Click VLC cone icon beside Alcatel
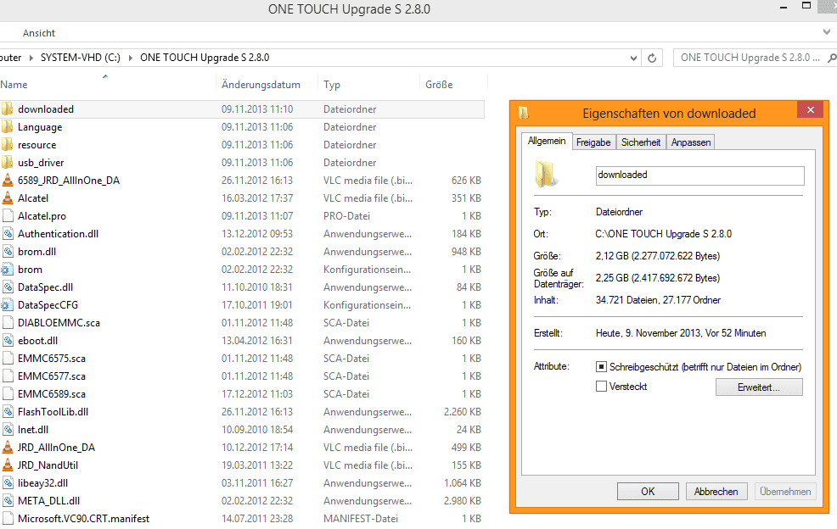This screenshot has width=837, height=529. [x=8, y=198]
